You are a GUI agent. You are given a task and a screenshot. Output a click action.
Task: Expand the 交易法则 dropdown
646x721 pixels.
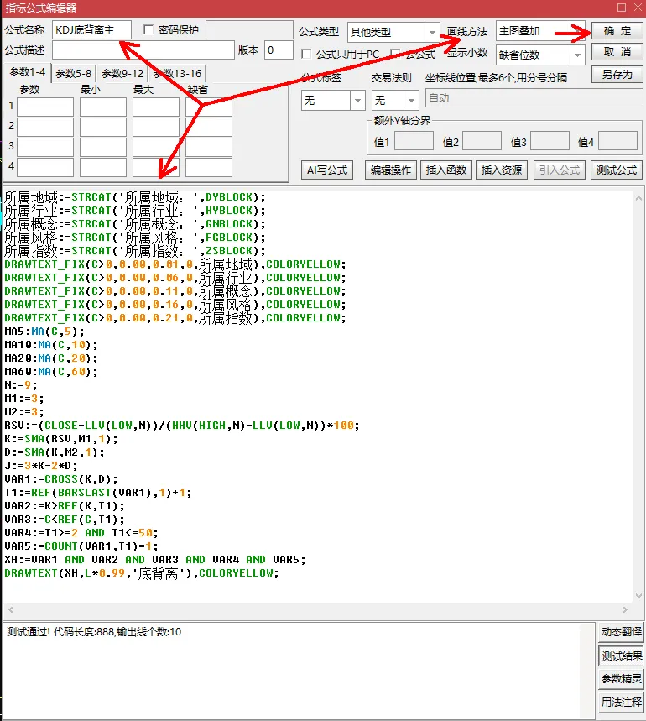click(x=411, y=100)
